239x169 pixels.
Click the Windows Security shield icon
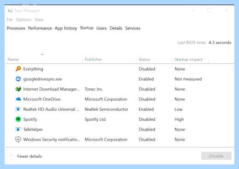[18, 139]
